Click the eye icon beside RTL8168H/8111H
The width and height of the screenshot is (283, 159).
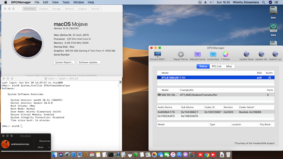159,78
